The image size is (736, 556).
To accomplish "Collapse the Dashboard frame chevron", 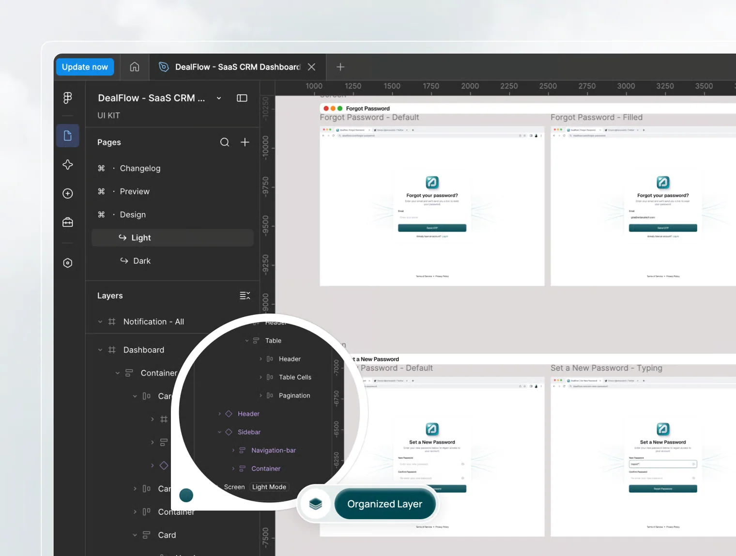I will 100,350.
